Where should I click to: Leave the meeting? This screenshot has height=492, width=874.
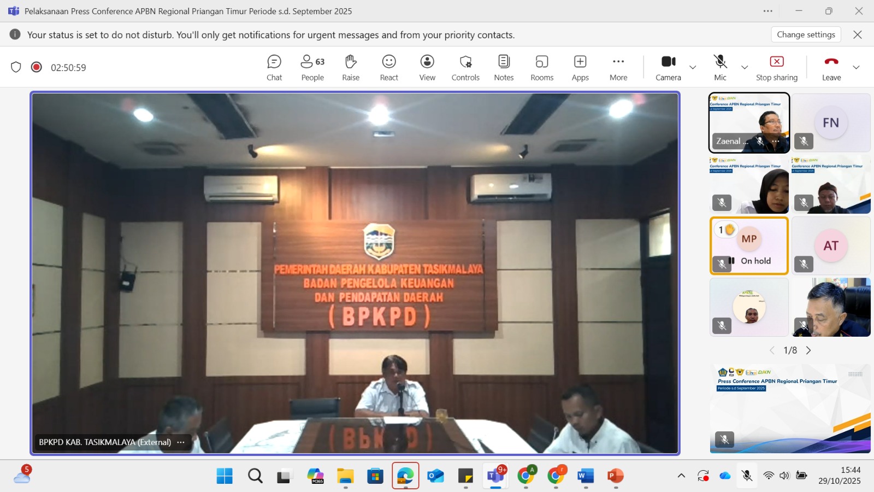coord(831,68)
